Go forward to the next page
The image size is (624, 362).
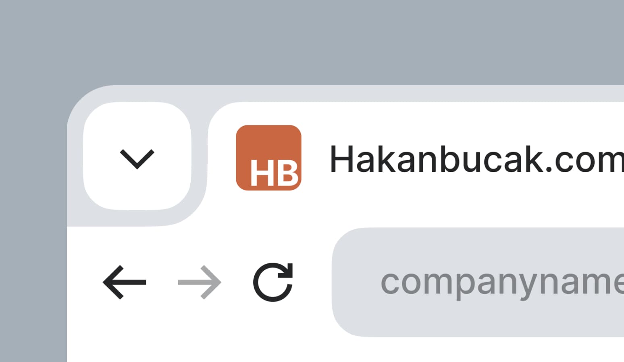pos(200,282)
